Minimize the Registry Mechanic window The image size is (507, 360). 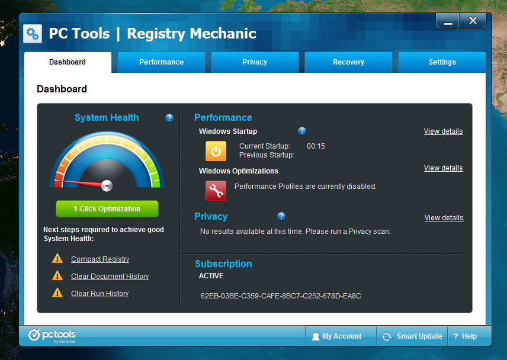click(448, 21)
